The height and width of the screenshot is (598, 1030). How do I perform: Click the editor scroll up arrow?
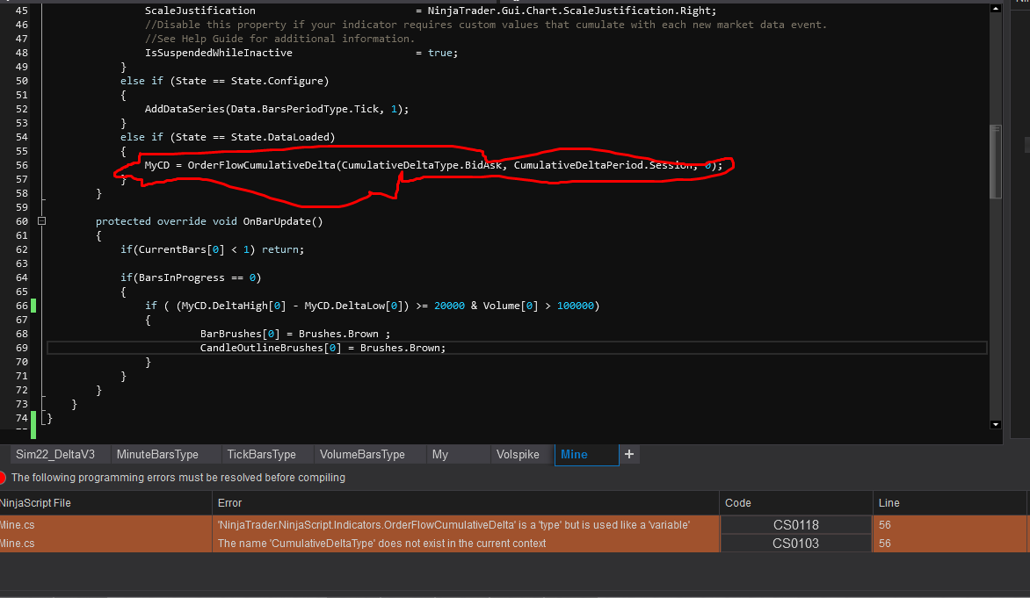pos(995,9)
